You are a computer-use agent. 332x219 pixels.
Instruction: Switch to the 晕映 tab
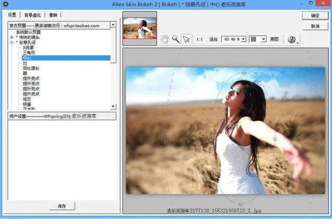(x=53, y=15)
